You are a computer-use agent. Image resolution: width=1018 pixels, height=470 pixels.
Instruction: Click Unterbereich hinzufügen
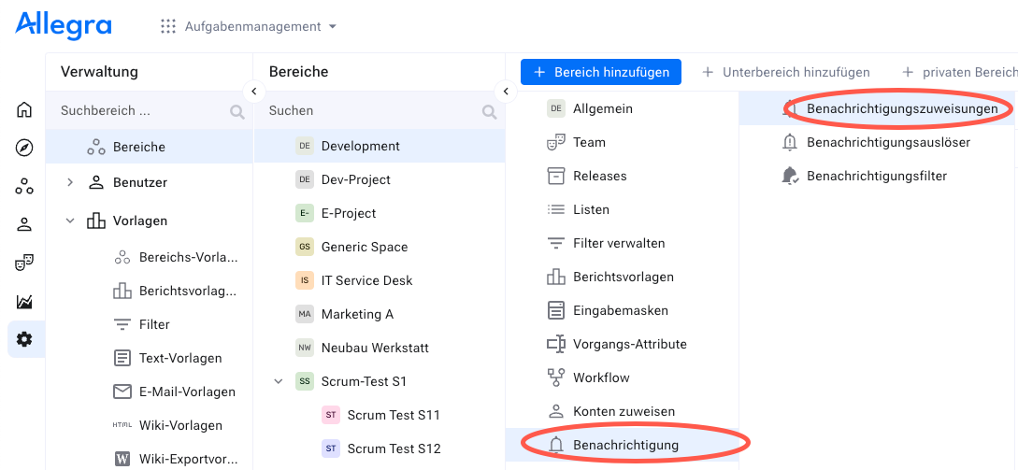click(785, 72)
